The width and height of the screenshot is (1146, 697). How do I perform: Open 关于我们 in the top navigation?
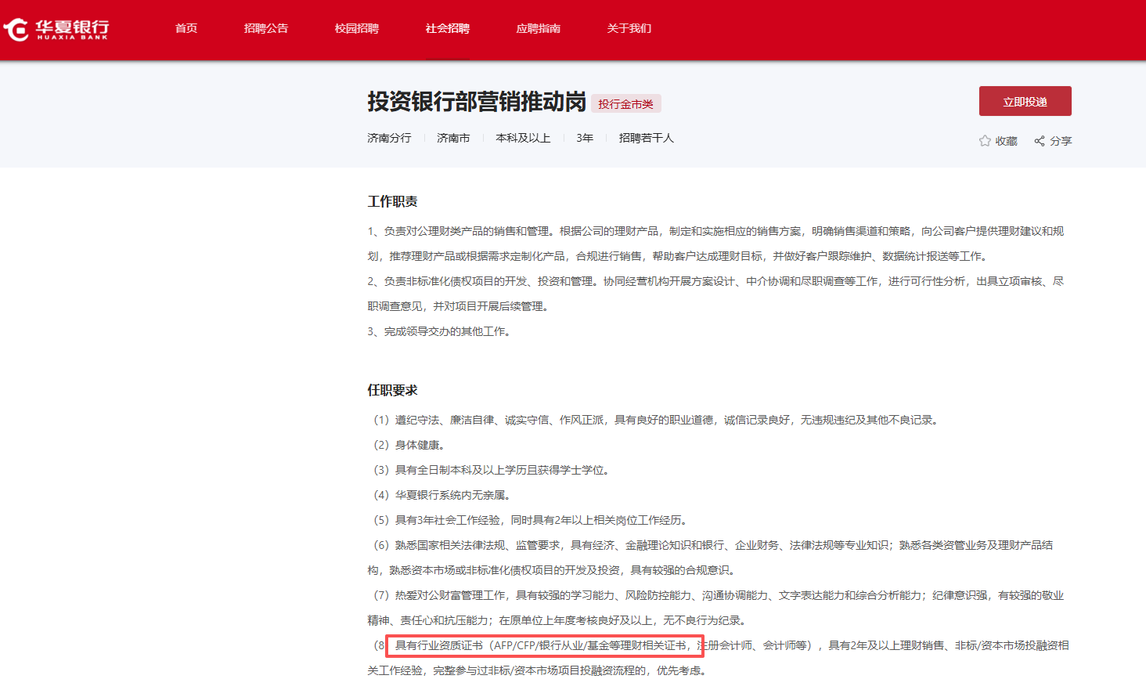(629, 28)
